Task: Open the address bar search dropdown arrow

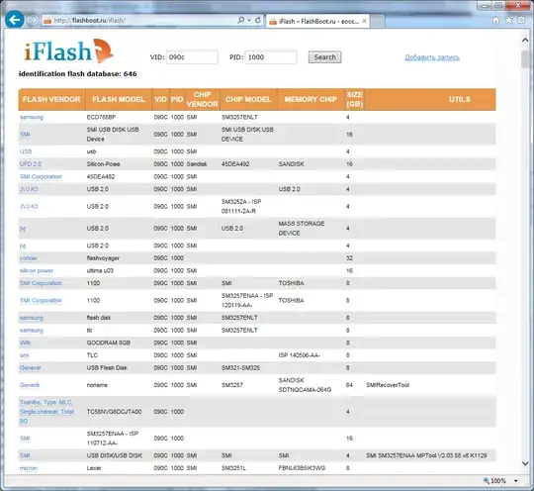Action: 249,21
